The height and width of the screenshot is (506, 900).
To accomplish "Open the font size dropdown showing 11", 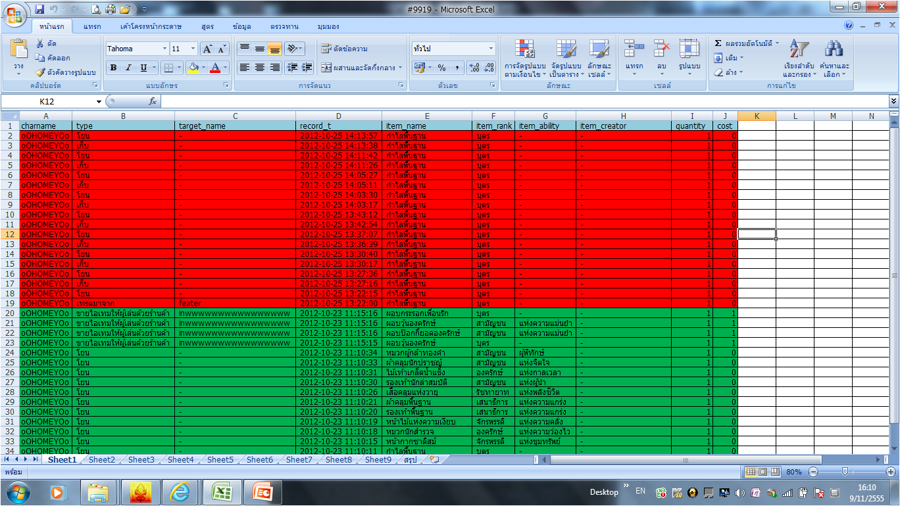I will coord(193,49).
